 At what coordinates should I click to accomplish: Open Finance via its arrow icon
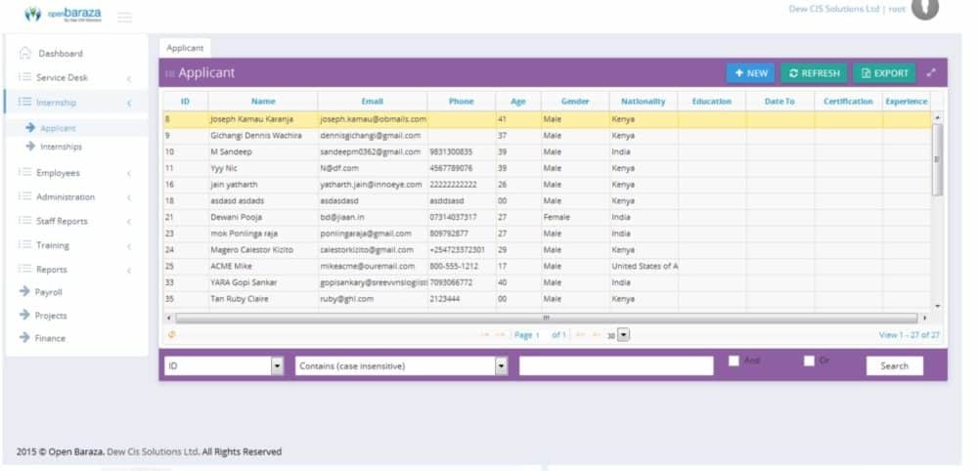click(x=25, y=338)
